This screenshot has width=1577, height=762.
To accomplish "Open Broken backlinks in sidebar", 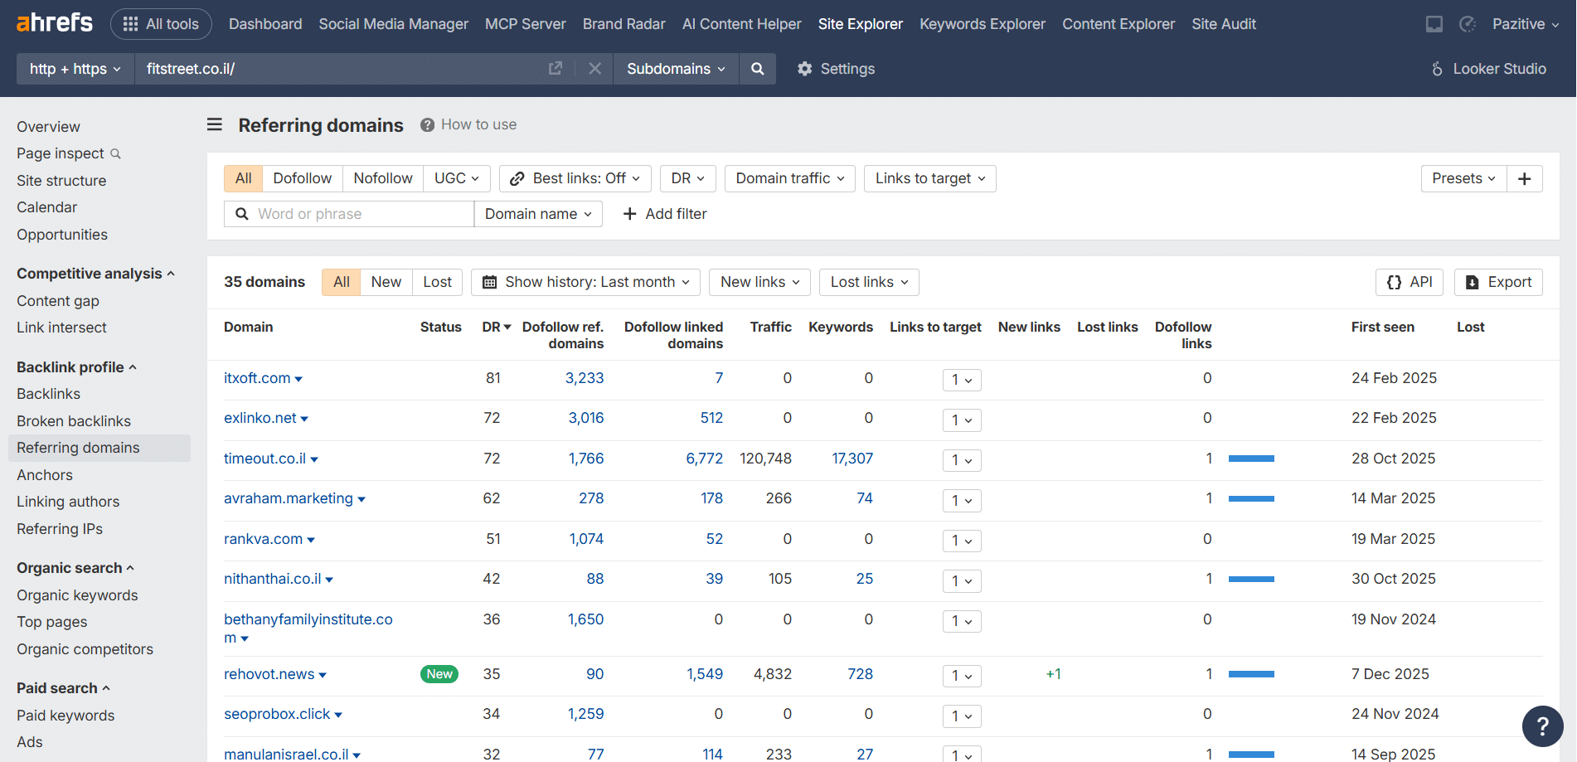I will point(74,421).
